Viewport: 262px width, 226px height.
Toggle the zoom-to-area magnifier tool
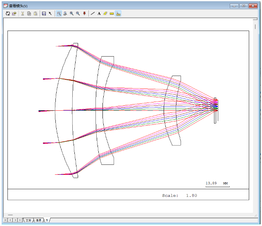(x=59, y=14)
